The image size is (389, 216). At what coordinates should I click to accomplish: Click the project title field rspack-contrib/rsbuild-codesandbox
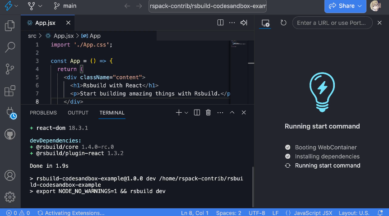tap(208, 6)
